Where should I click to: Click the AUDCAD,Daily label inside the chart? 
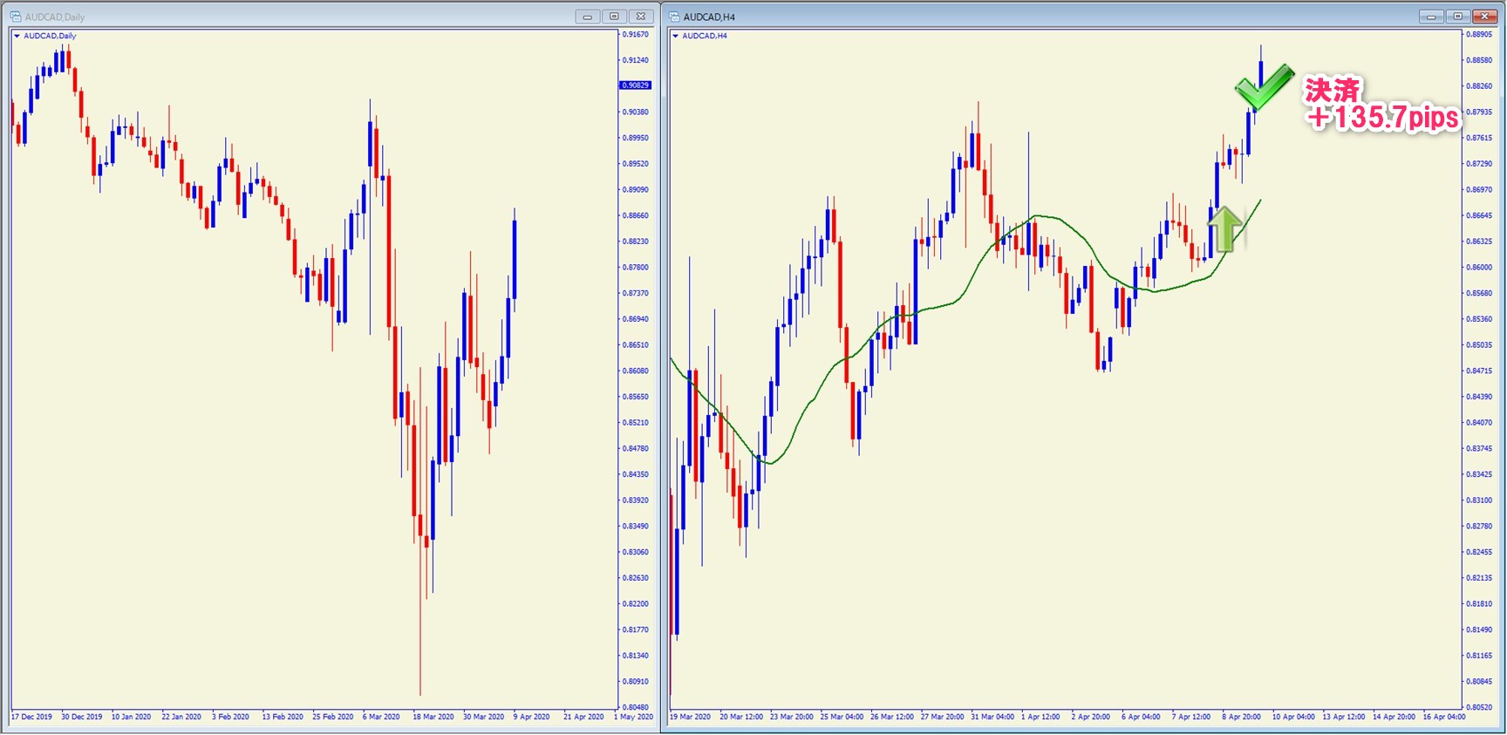[51, 36]
